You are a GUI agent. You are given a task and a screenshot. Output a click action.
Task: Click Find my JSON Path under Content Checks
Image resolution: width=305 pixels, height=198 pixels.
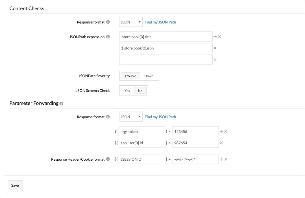[x=160, y=22]
